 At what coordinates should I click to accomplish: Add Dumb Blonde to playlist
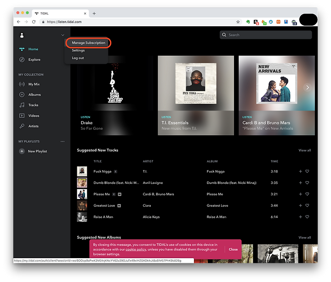click(x=300, y=183)
